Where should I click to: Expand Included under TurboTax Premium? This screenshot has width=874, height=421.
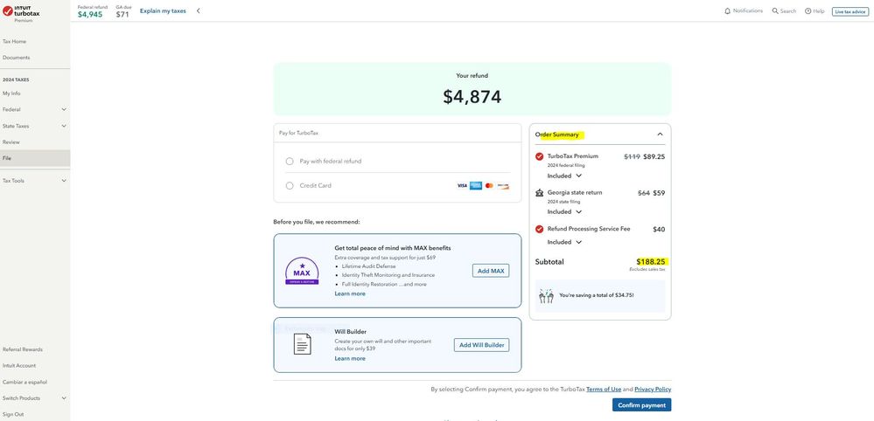pos(564,176)
